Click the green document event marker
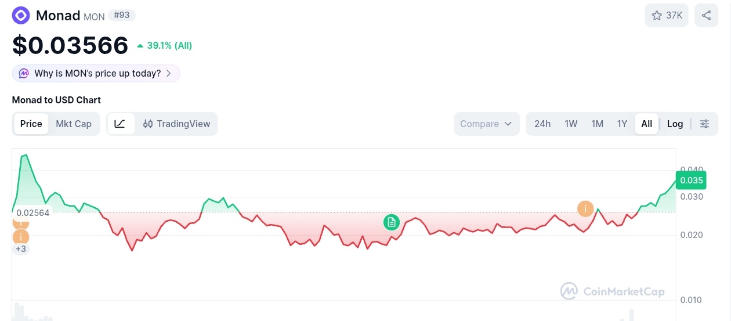The image size is (731, 321). (392, 222)
